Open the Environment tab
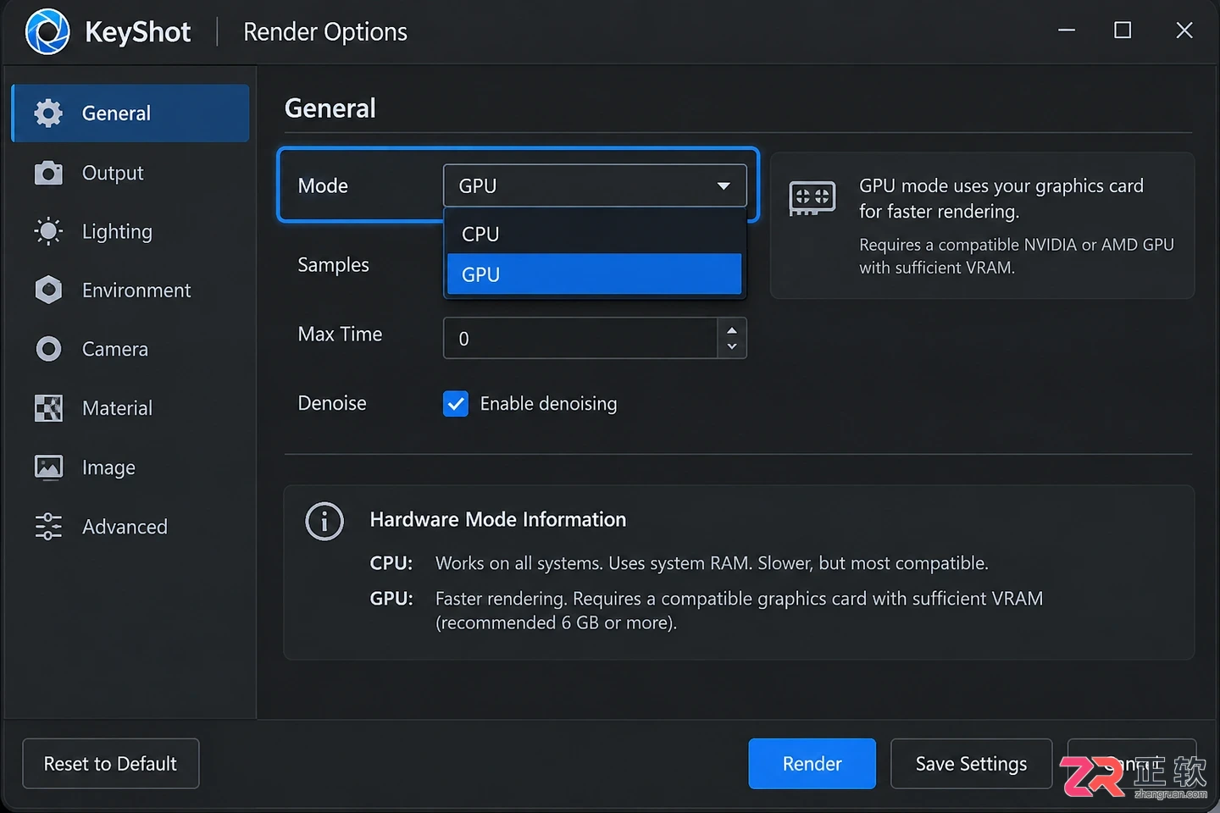 coord(130,290)
